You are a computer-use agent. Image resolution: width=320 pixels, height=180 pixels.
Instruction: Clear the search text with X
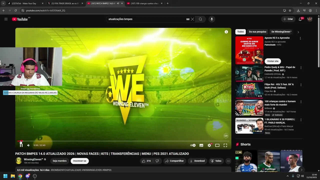pyautogui.click(x=192, y=19)
